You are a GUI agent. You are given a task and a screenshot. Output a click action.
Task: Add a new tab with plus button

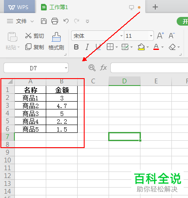(155, 7)
